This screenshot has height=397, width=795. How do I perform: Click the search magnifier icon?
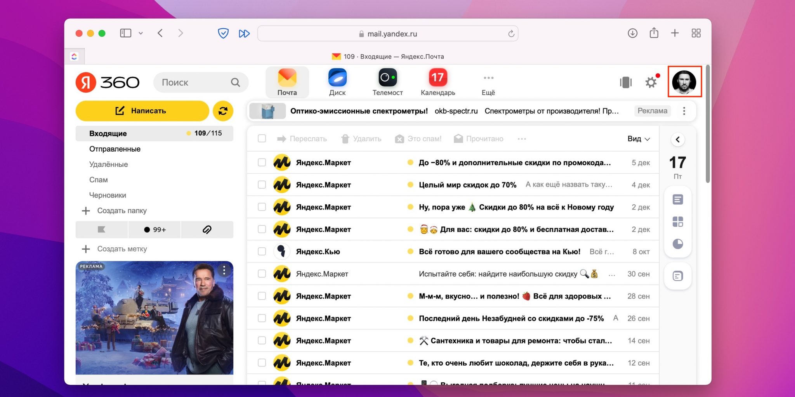pos(235,82)
